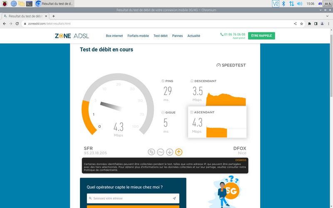The height and width of the screenshot is (208, 333).
Task: Open the Chromium three-dot menu
Action: 328,24
